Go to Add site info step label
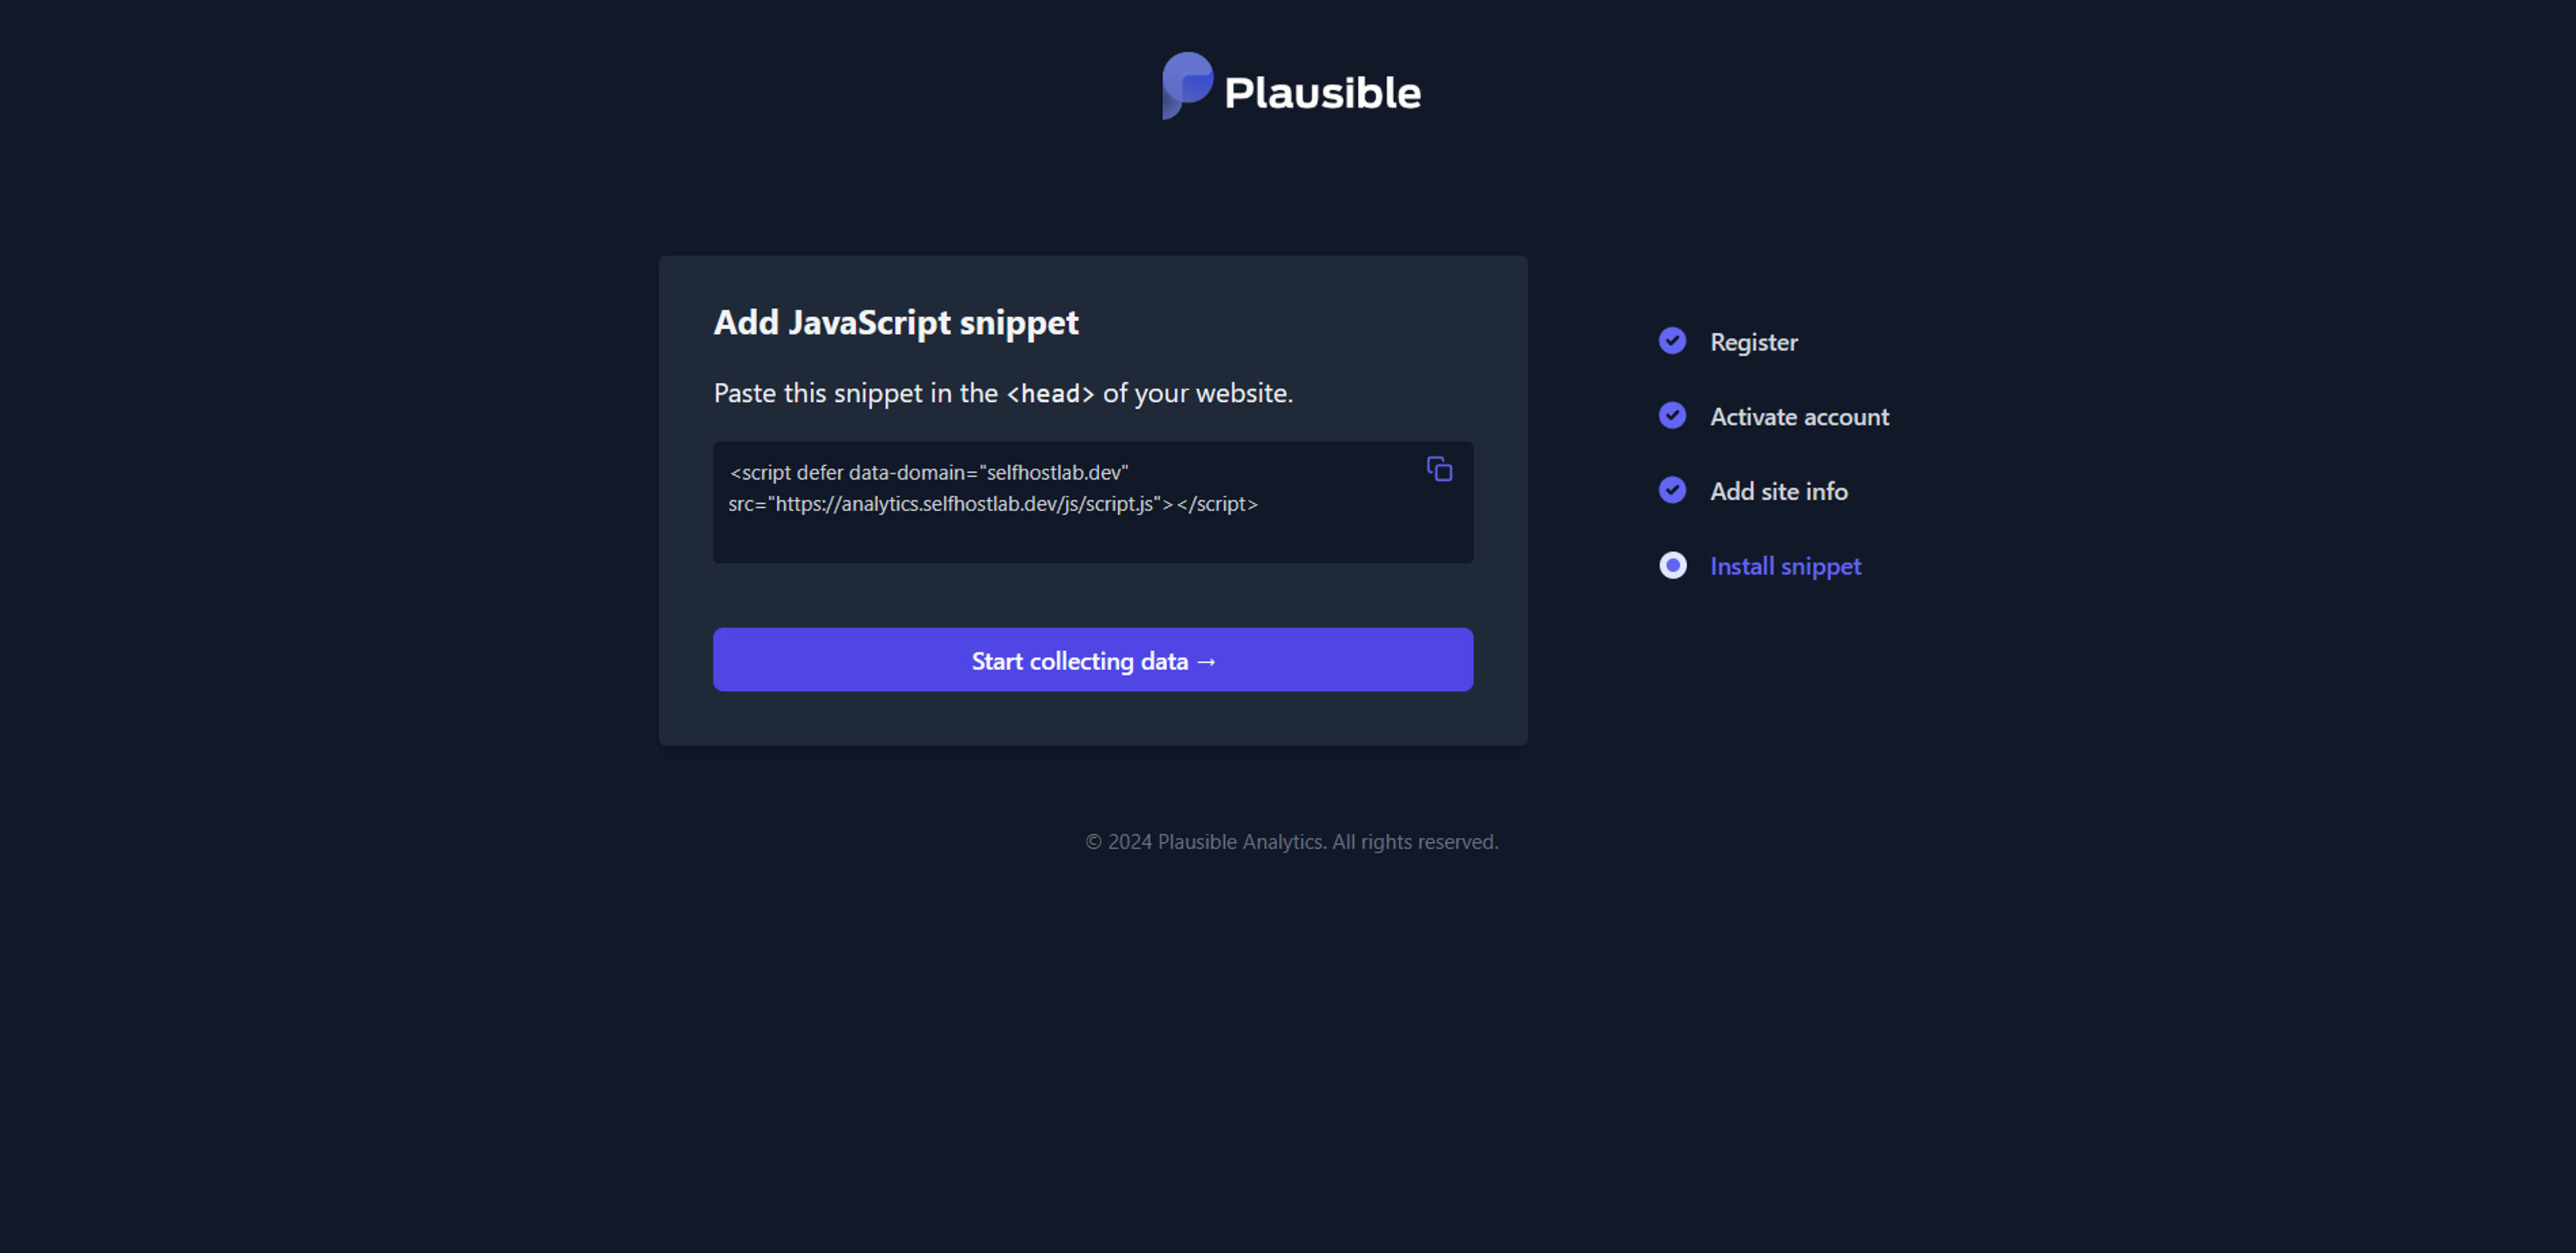This screenshot has height=1253, width=2576. tap(1778, 491)
